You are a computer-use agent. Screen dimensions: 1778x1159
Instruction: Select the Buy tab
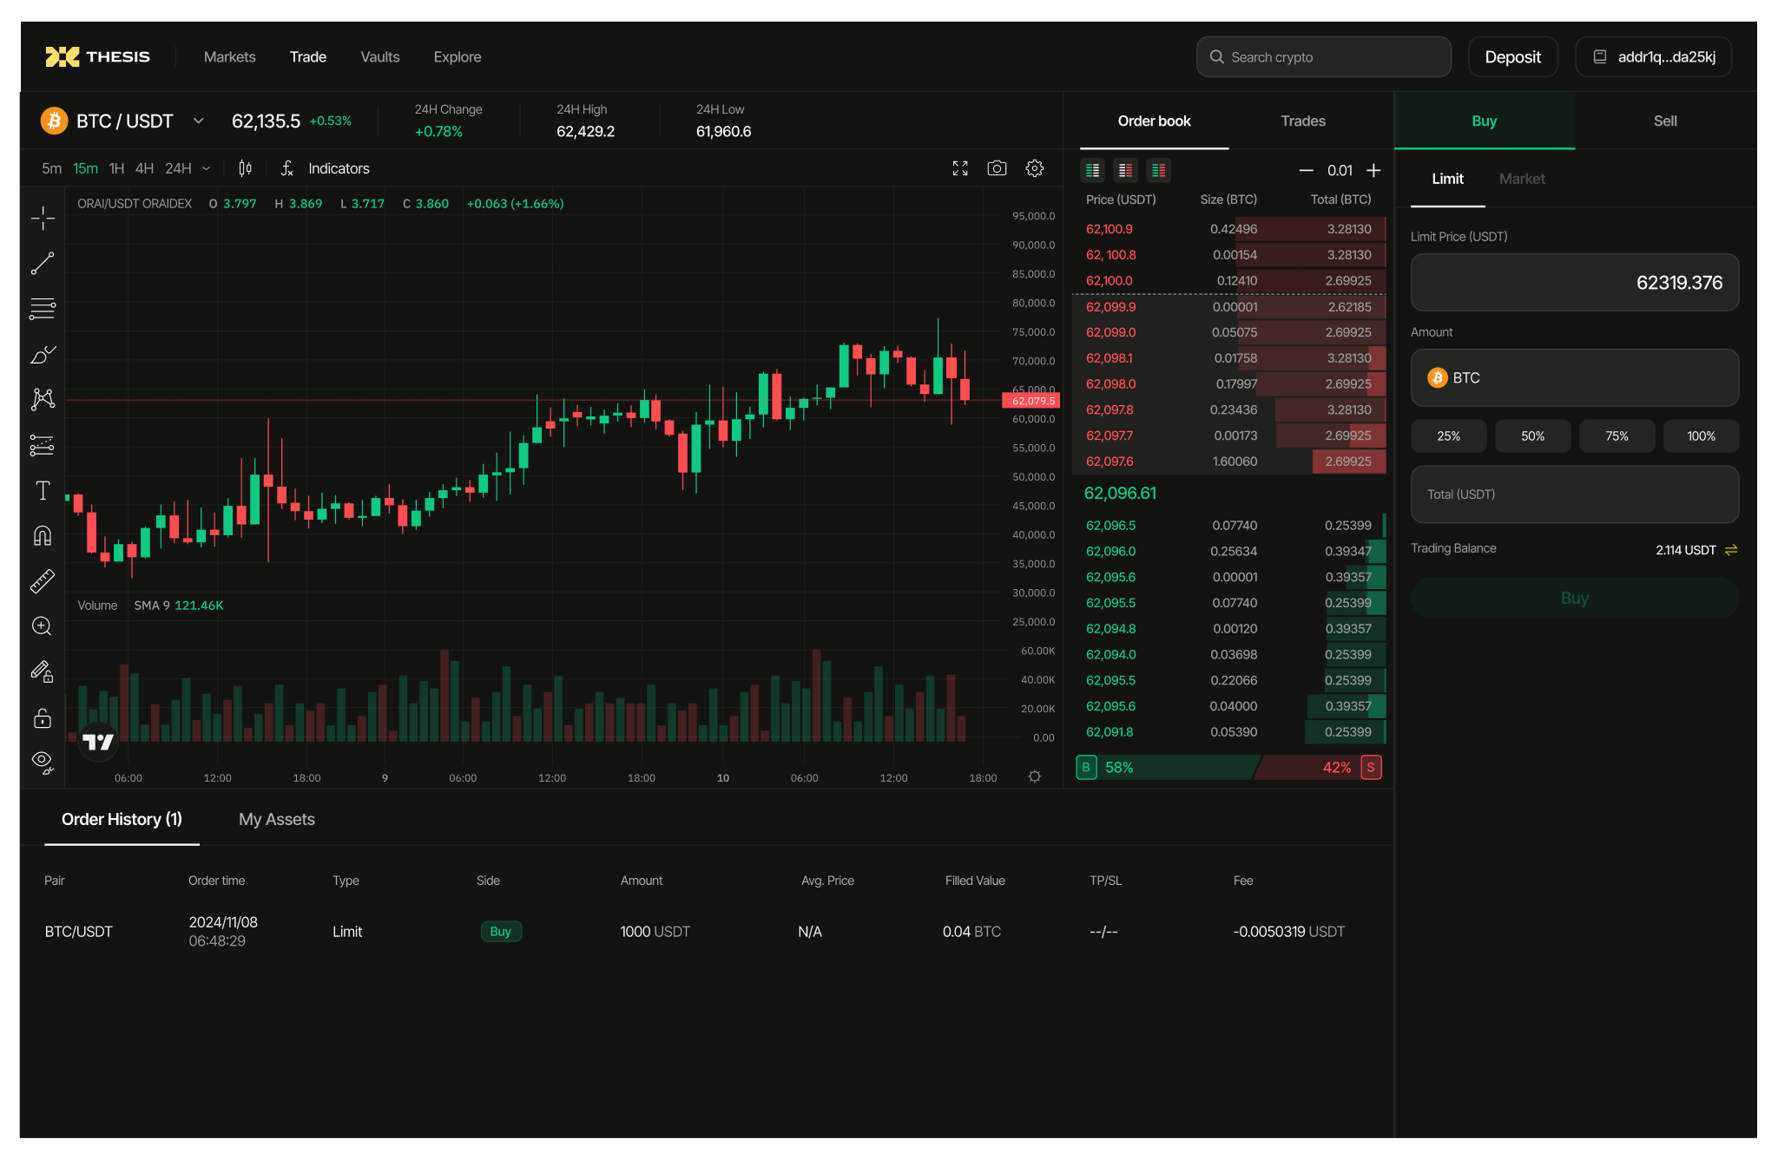click(1485, 121)
